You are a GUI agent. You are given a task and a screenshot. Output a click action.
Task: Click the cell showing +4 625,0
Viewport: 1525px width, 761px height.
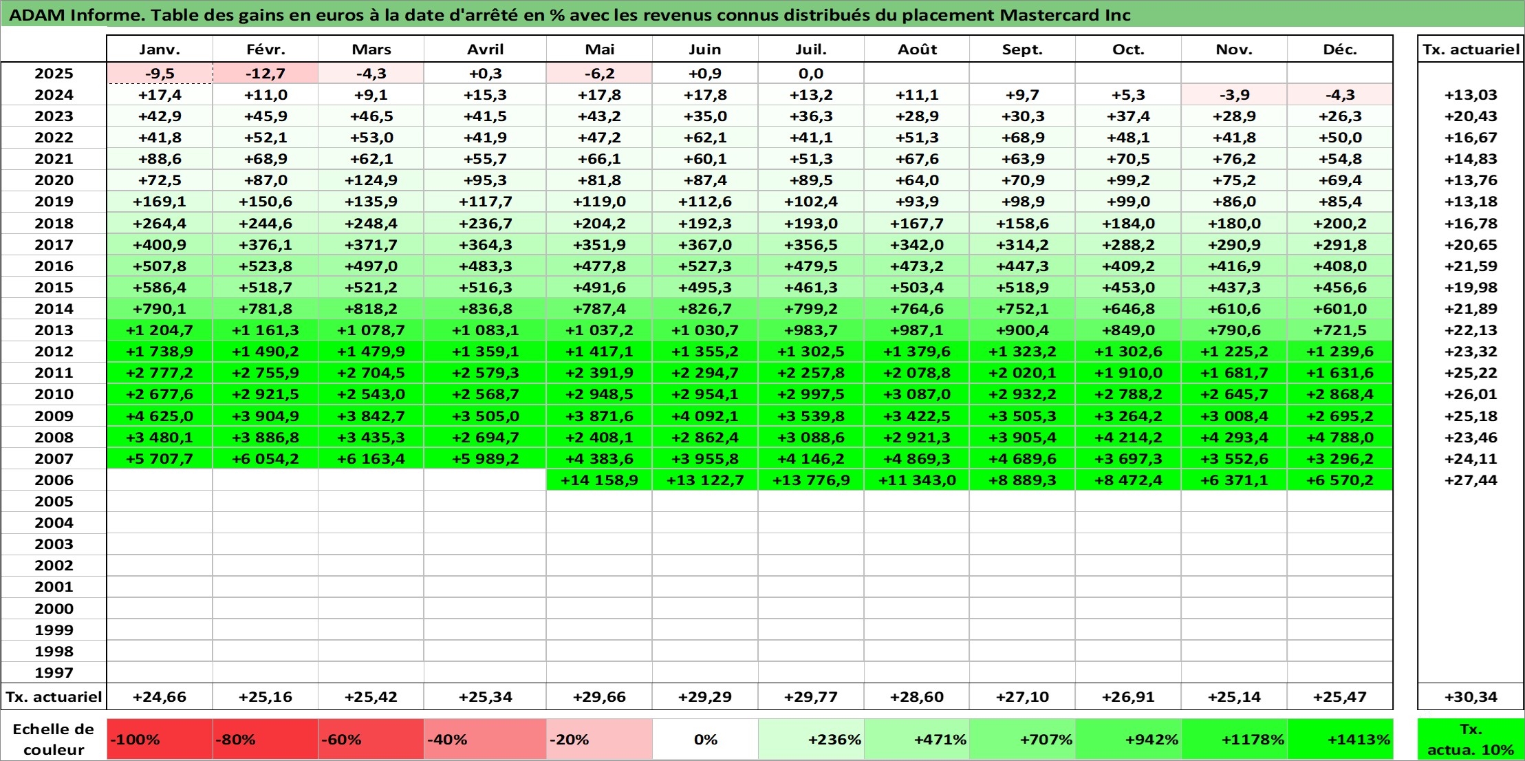(x=160, y=416)
